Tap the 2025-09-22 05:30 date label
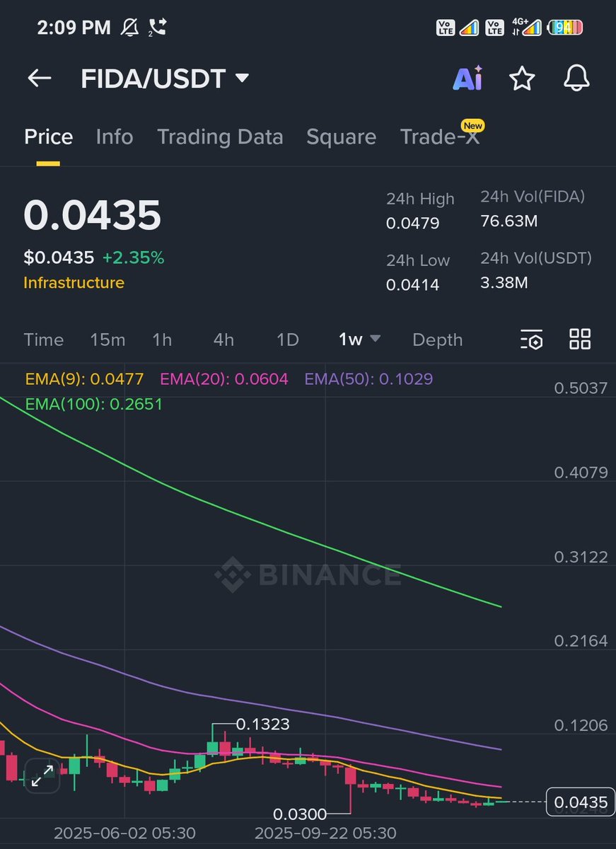 325,833
